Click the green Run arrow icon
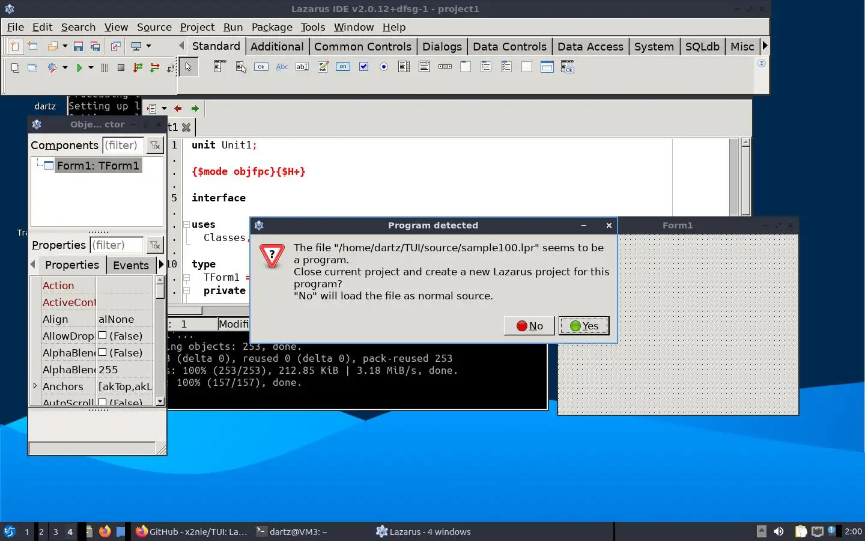The height and width of the screenshot is (541, 865). pyautogui.click(x=79, y=68)
